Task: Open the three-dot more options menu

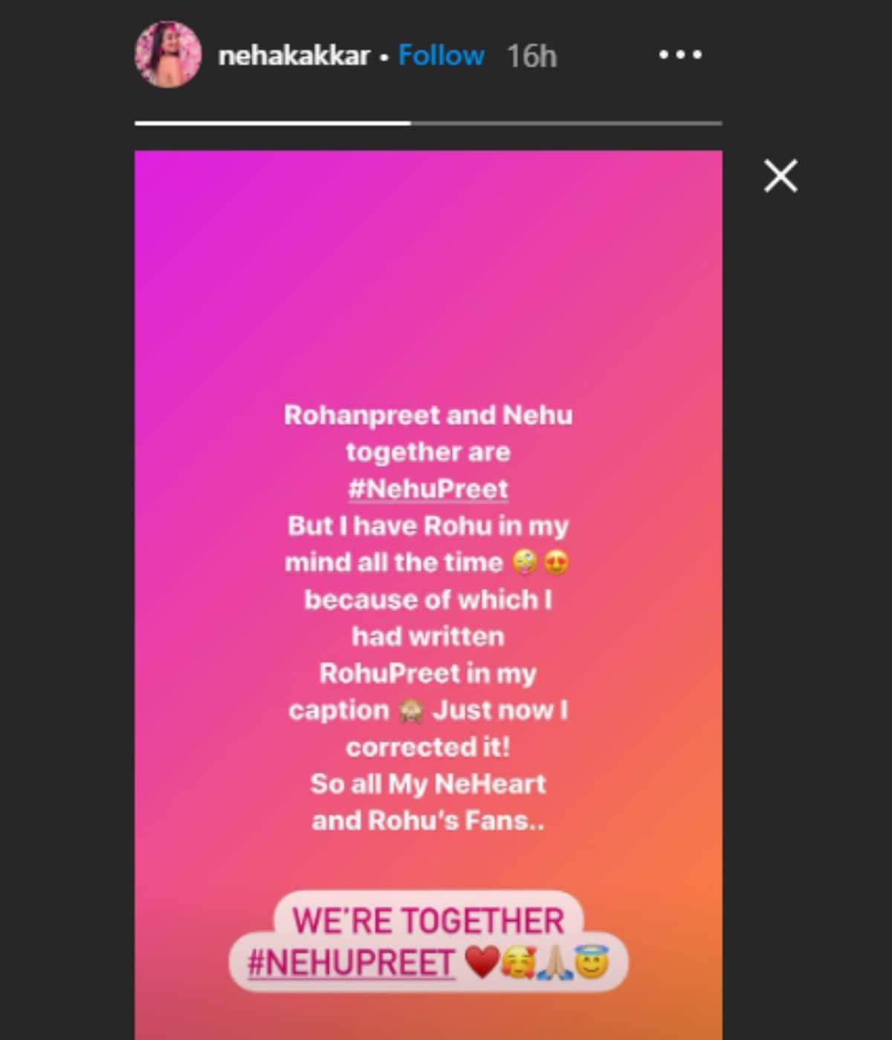Action: point(680,55)
